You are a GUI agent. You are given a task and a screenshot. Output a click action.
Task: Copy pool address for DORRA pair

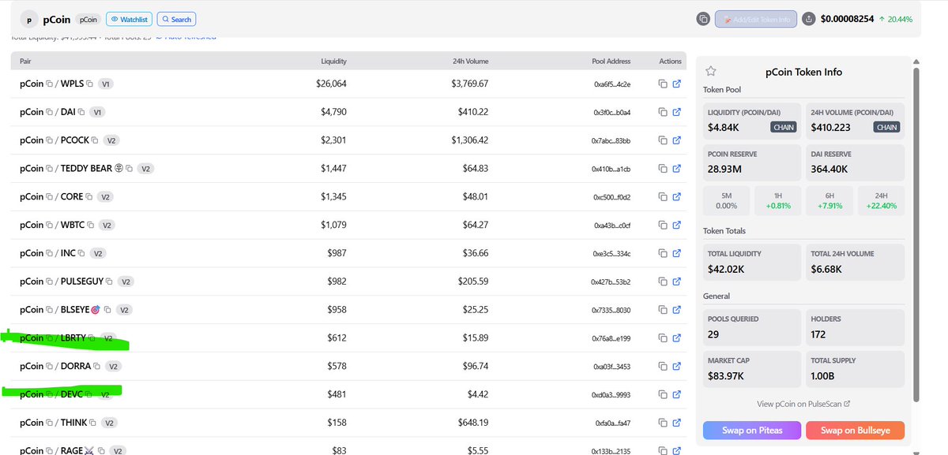pos(664,367)
